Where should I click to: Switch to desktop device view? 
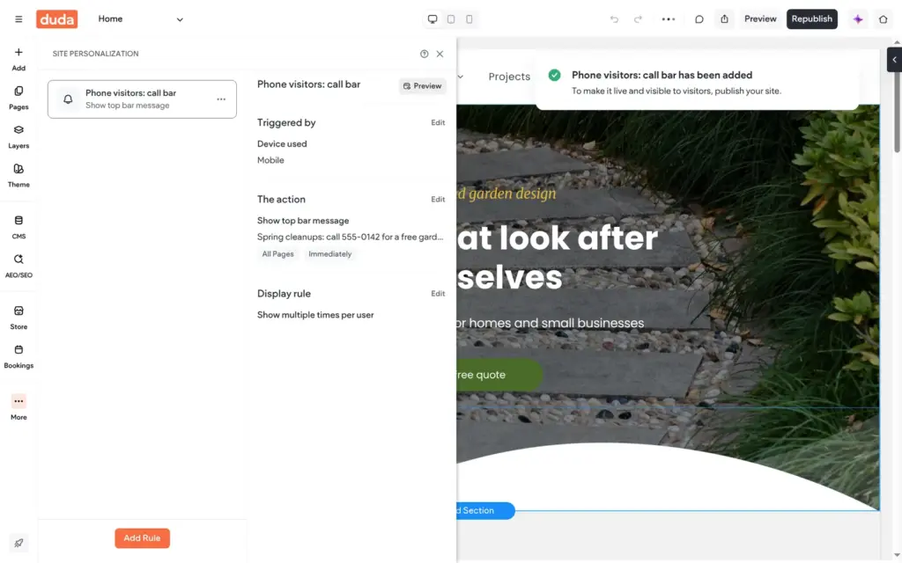(433, 19)
